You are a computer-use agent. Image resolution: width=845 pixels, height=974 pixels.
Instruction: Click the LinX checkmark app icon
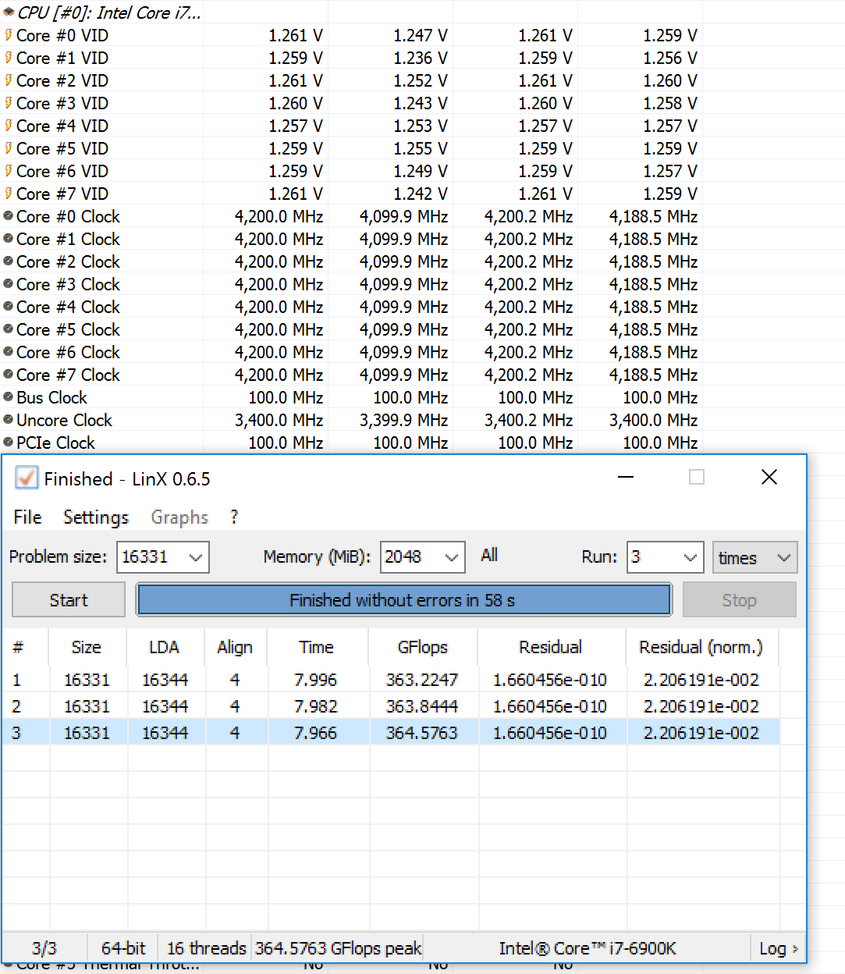[x=27, y=478]
